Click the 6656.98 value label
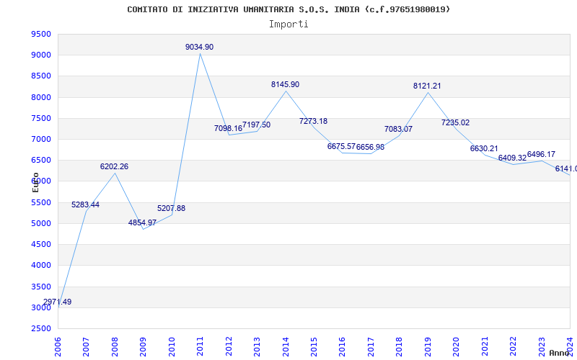 click(x=370, y=148)
